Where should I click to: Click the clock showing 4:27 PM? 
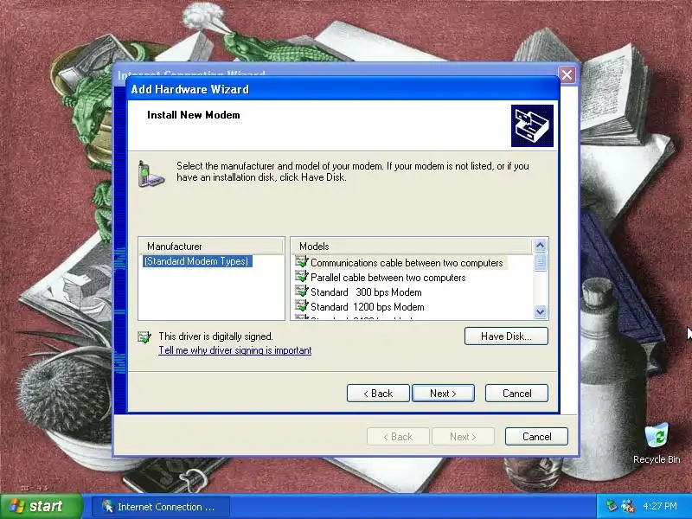pyautogui.click(x=660, y=506)
